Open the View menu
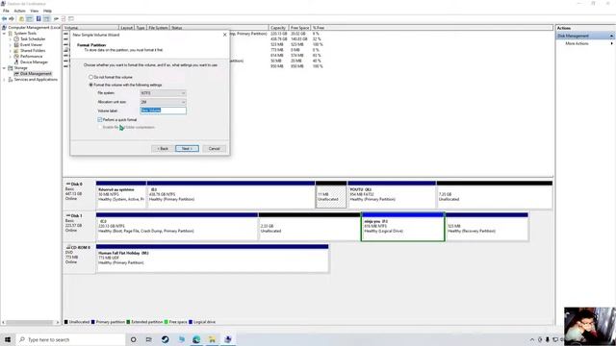Screen dimensions: 616x346 click(35, 11)
